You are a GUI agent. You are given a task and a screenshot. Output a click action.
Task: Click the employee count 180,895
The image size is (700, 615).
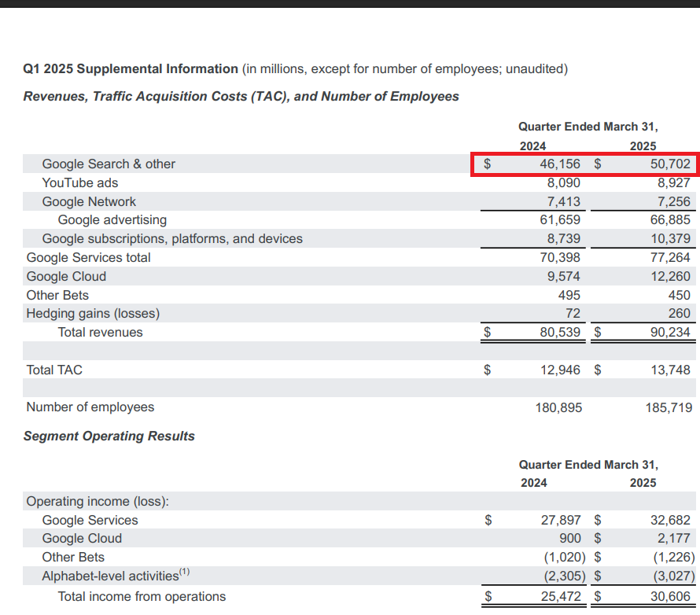558,407
